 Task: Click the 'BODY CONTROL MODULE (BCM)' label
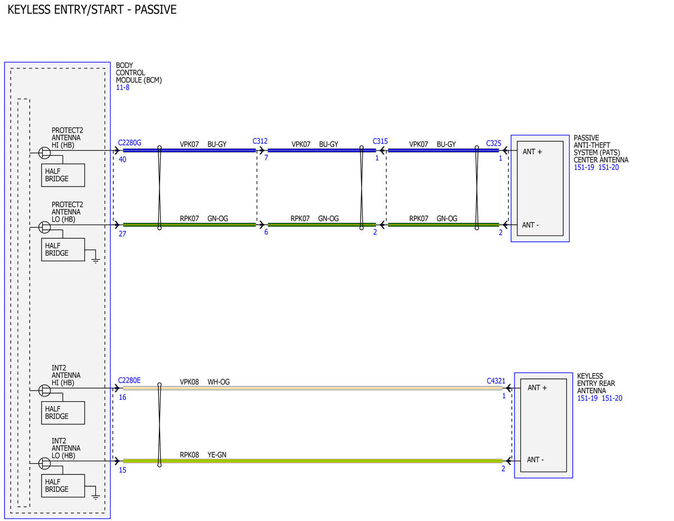coord(139,73)
